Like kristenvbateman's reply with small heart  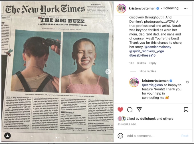187,82
